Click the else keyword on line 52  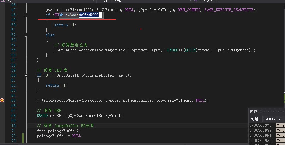tap(50, 35)
